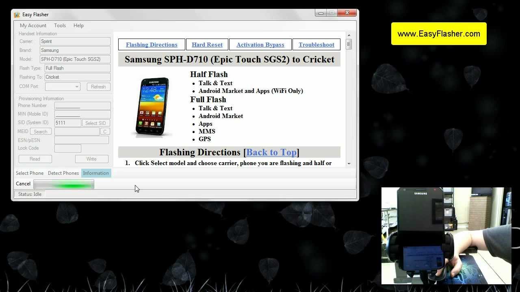The height and width of the screenshot is (292, 520).
Task: Click the Samsung Epic Touch phone image
Action: click(152, 107)
